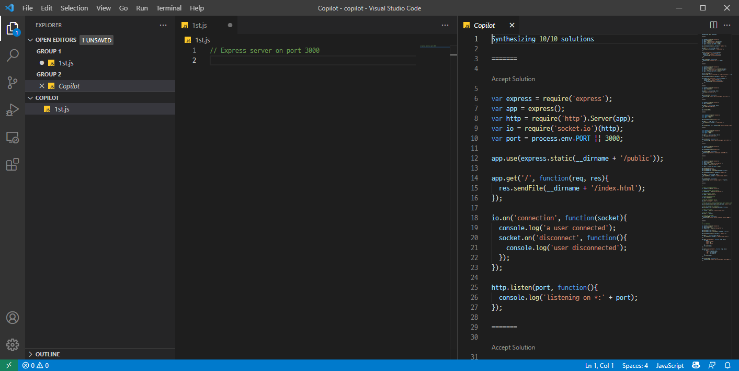
Task: Select 1st.js in the COPILOT folder
Action: tap(100, 109)
